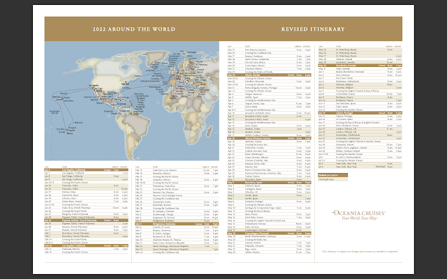Select the Feb 15 Cabo San Lucas row
This screenshot has height=279, width=447.
click(177, 170)
